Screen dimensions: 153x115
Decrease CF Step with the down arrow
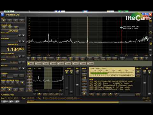pos(20,62)
